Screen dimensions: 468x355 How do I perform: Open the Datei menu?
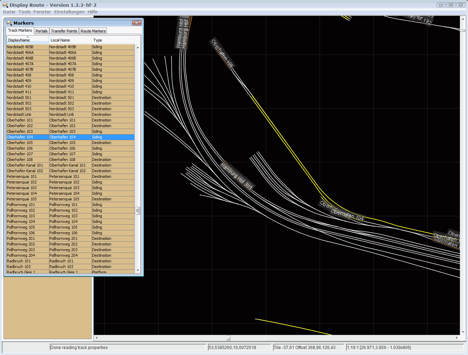(x=9, y=12)
